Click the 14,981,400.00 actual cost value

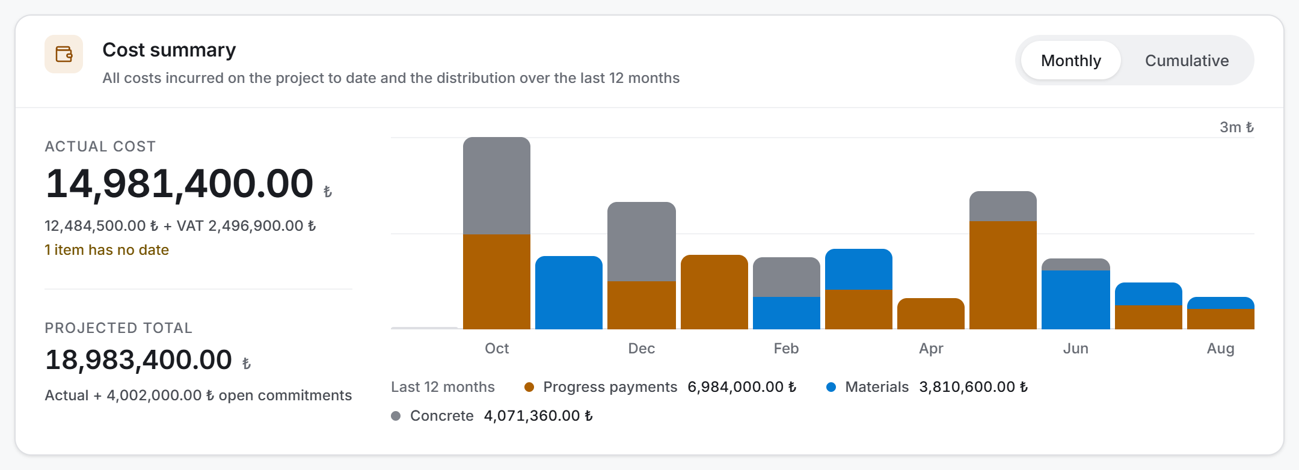(x=180, y=183)
